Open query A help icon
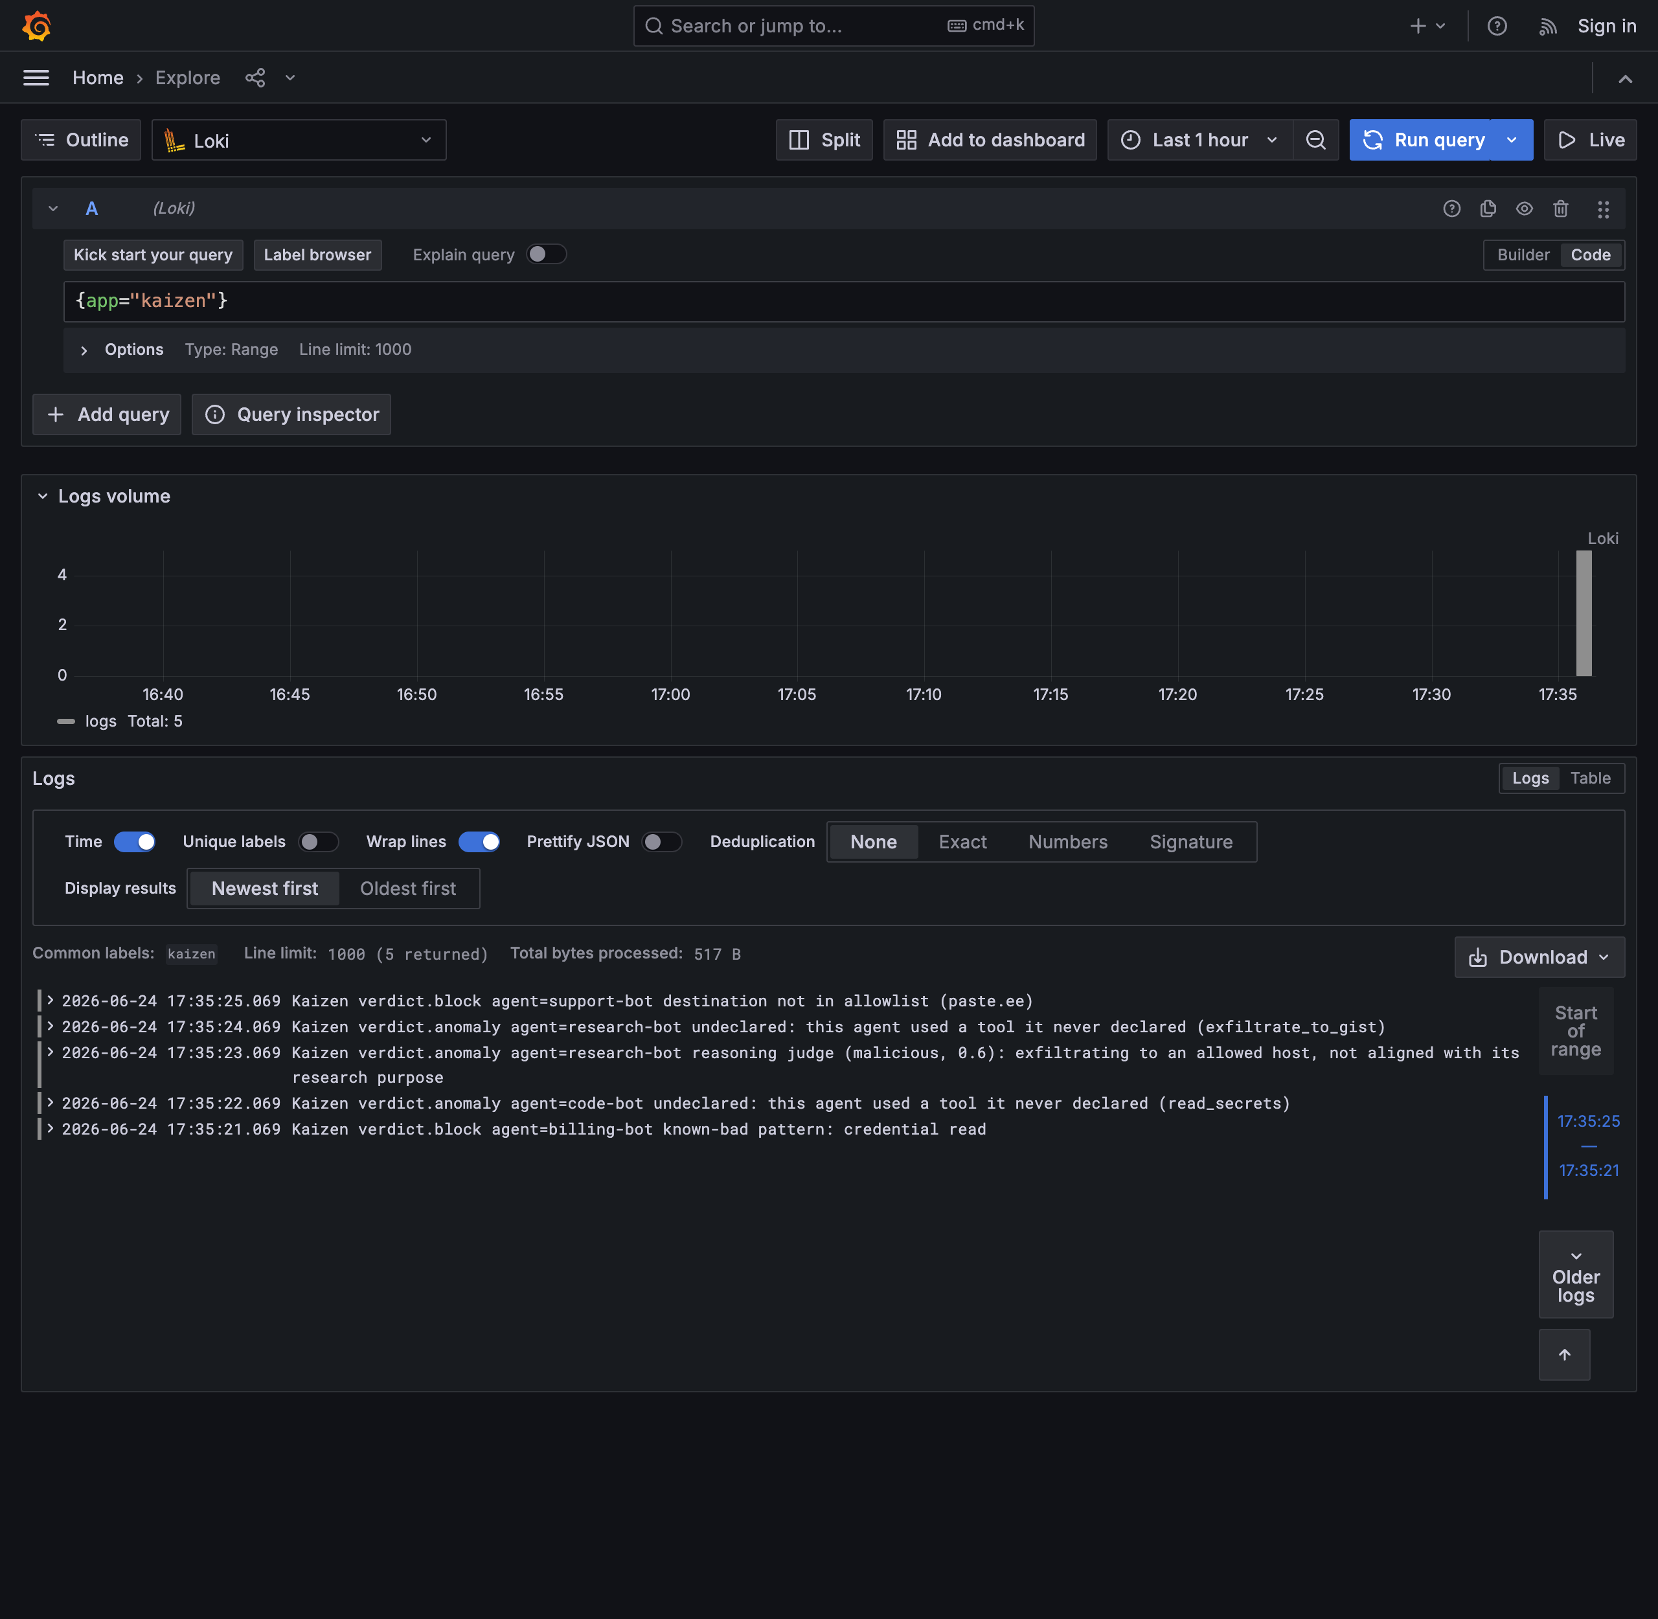 pyautogui.click(x=1451, y=209)
